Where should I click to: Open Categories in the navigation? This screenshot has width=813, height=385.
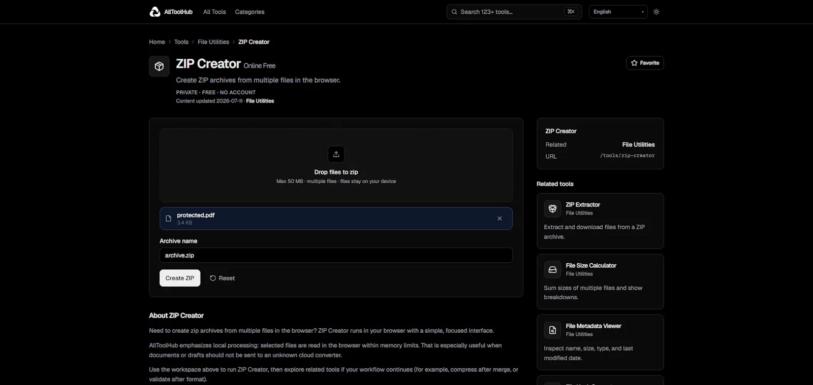point(249,12)
